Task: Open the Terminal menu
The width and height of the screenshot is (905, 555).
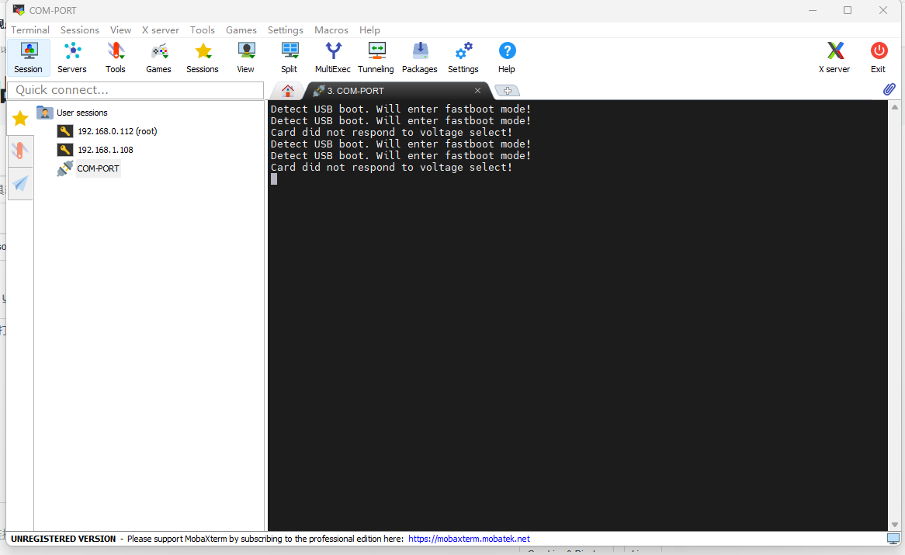Action: pos(30,29)
